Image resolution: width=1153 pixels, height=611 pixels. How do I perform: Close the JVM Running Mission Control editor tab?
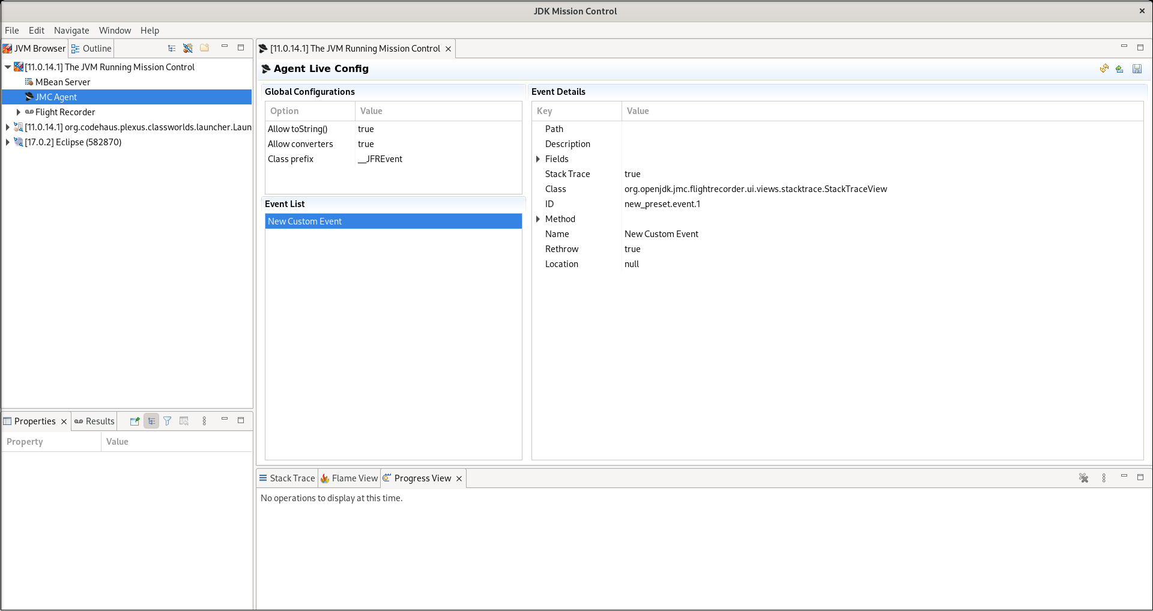tap(448, 49)
